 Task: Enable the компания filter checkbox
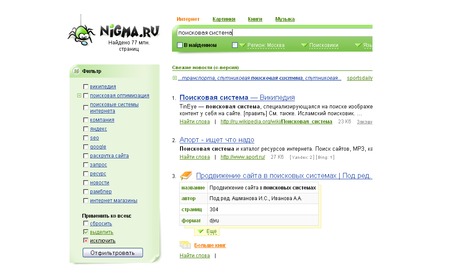[x=86, y=120]
